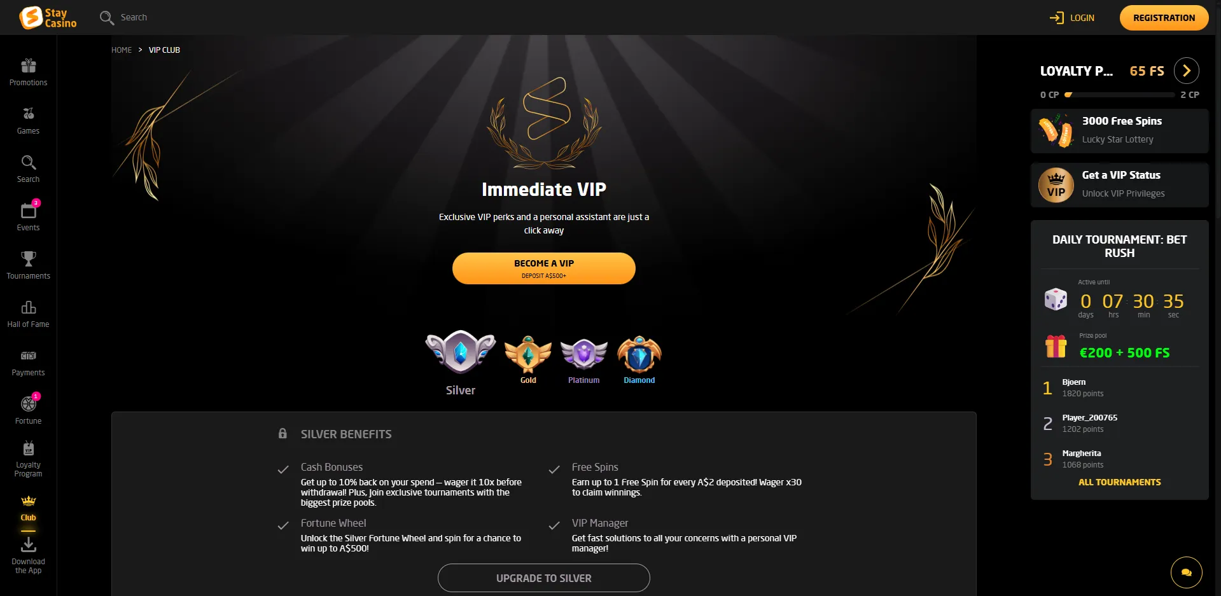Open the live chat bubble button
Screen dimensions: 1221x596
pos(1186,572)
